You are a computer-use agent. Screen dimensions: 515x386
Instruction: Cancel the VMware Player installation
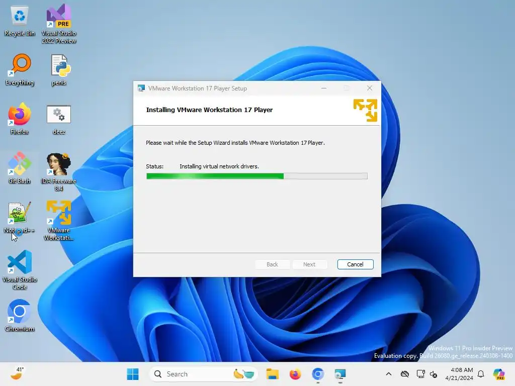[356, 264]
